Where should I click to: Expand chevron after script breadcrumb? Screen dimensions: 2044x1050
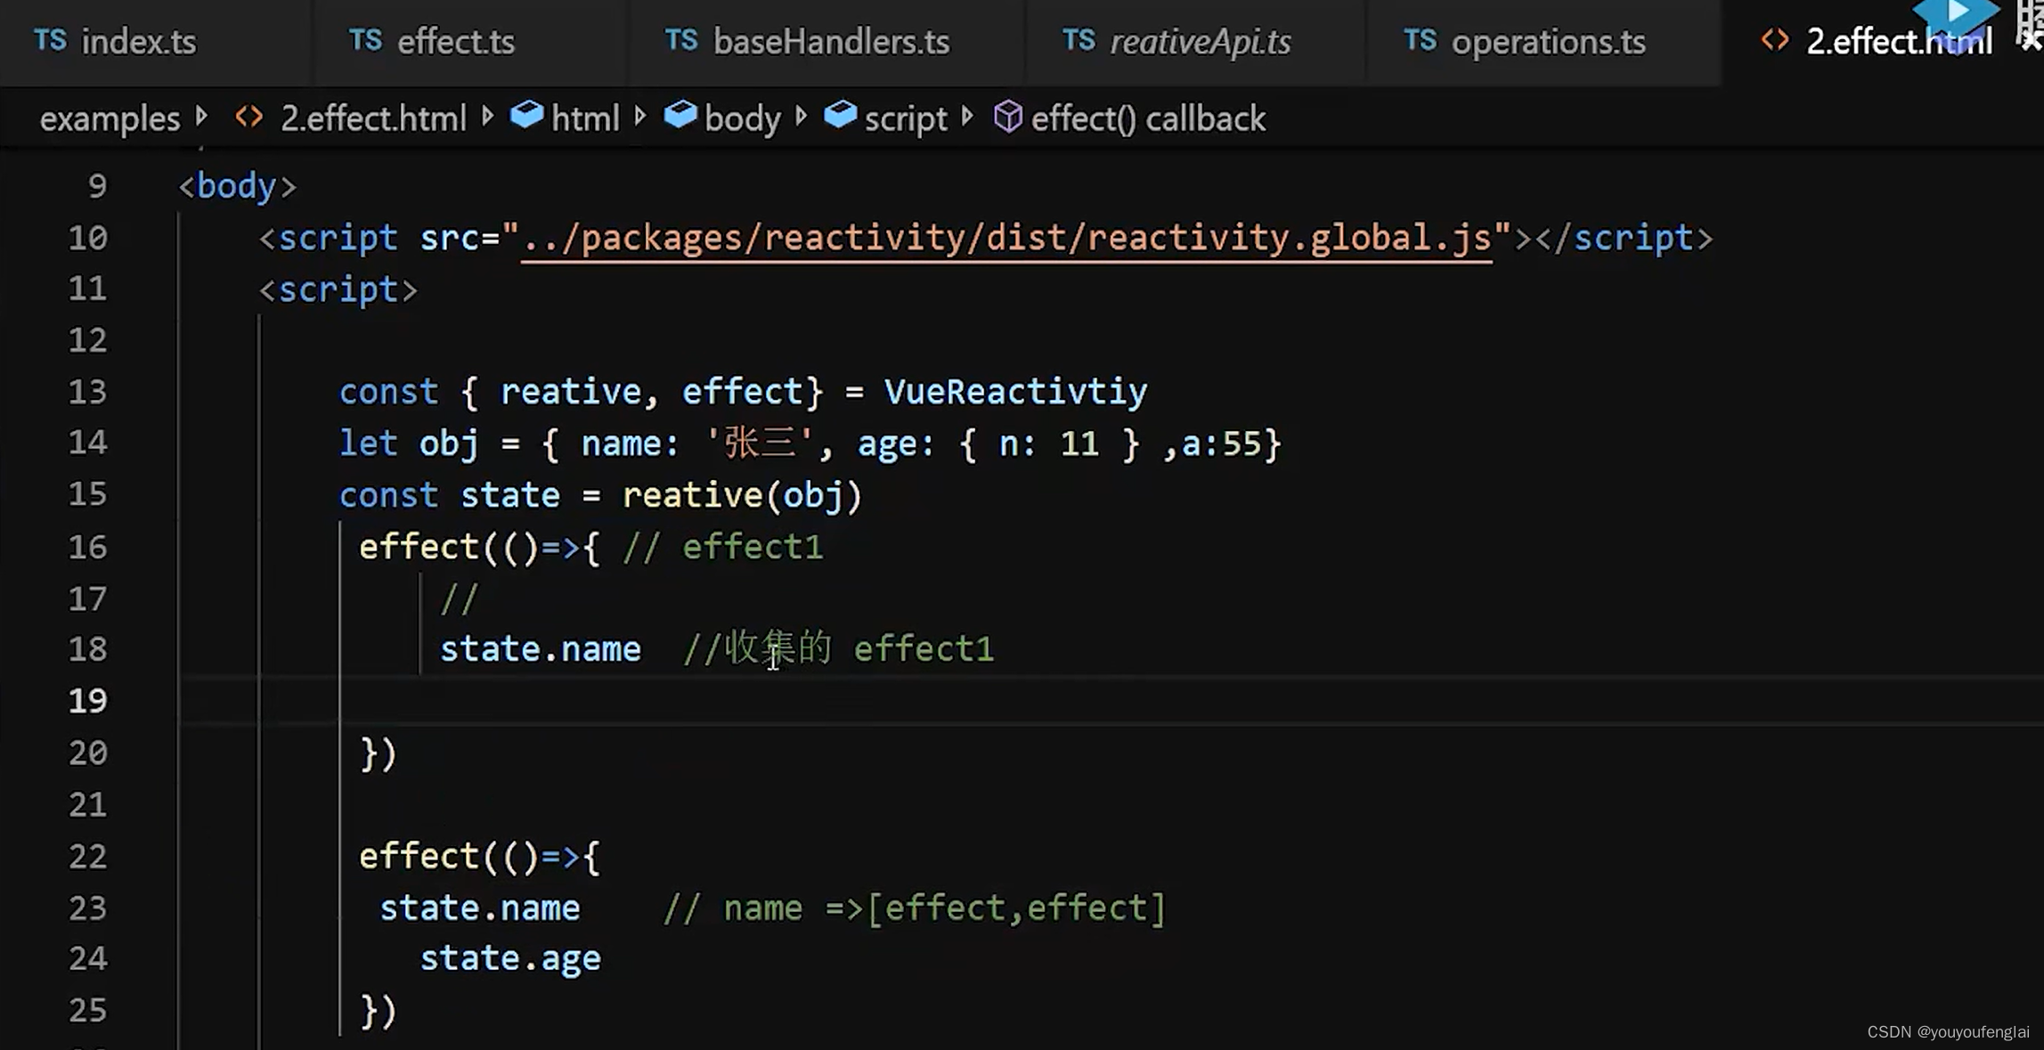point(968,117)
